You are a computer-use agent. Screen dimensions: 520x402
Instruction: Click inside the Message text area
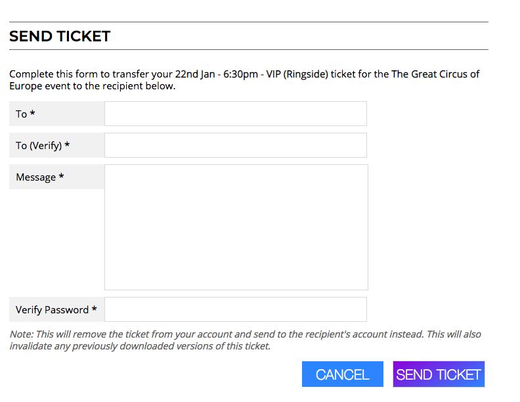[x=236, y=227]
